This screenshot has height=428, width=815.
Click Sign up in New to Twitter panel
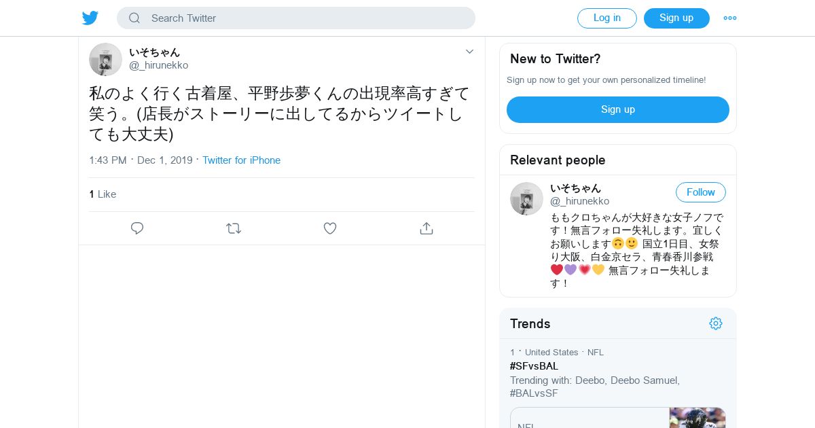[617, 109]
